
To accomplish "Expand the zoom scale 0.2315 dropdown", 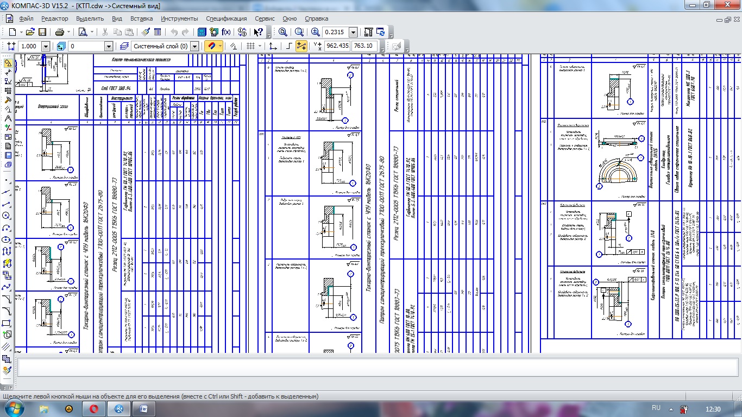I will point(353,32).
